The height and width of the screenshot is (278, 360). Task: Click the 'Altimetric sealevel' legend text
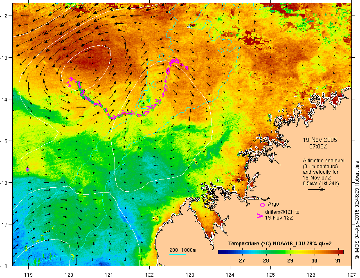click(324, 161)
